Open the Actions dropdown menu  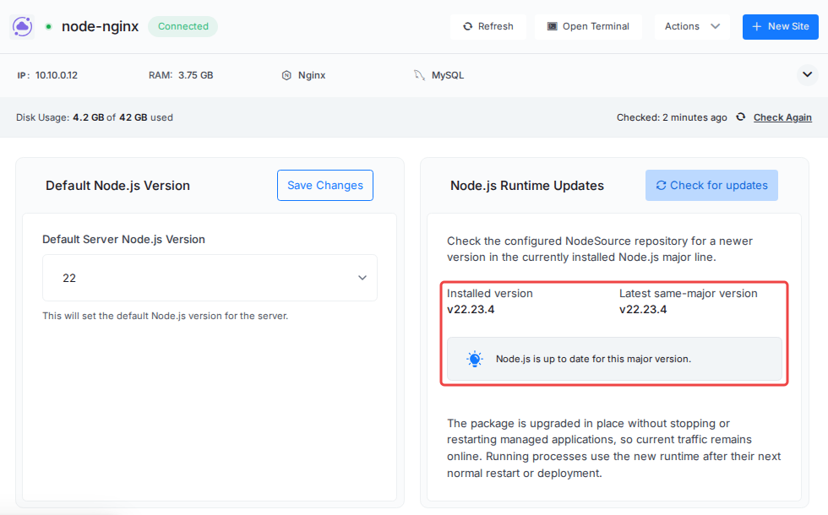(x=692, y=26)
